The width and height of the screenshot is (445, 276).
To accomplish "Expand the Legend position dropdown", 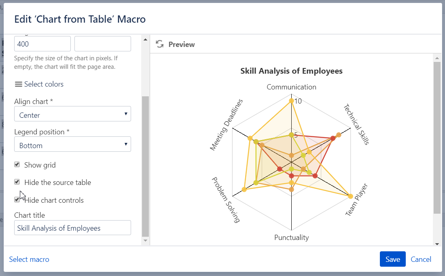I will (72, 144).
